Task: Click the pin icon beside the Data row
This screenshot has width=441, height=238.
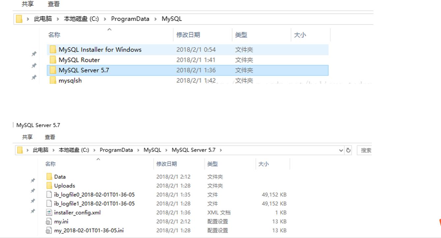Action: pyautogui.click(x=33, y=180)
